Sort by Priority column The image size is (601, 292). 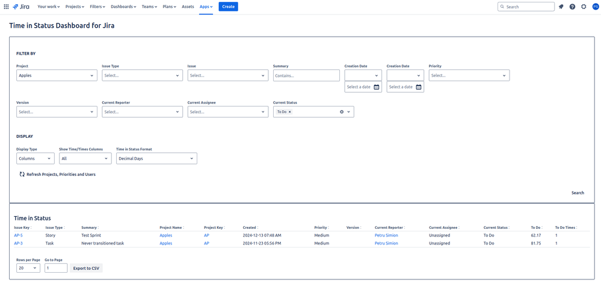tap(321, 228)
